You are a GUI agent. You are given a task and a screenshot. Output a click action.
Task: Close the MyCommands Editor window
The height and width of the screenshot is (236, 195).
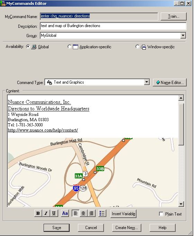pyautogui.click(x=188, y=3)
